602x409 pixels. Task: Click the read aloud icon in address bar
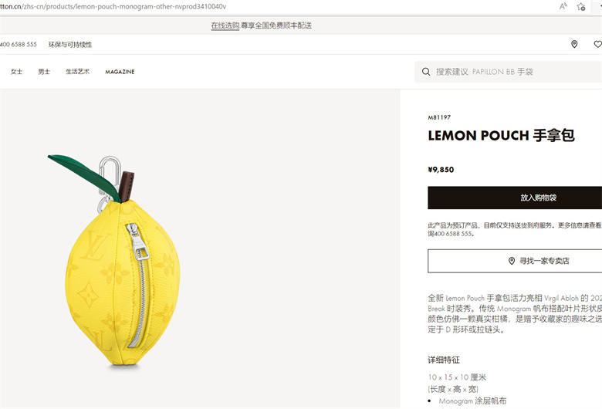pyautogui.click(x=563, y=6)
